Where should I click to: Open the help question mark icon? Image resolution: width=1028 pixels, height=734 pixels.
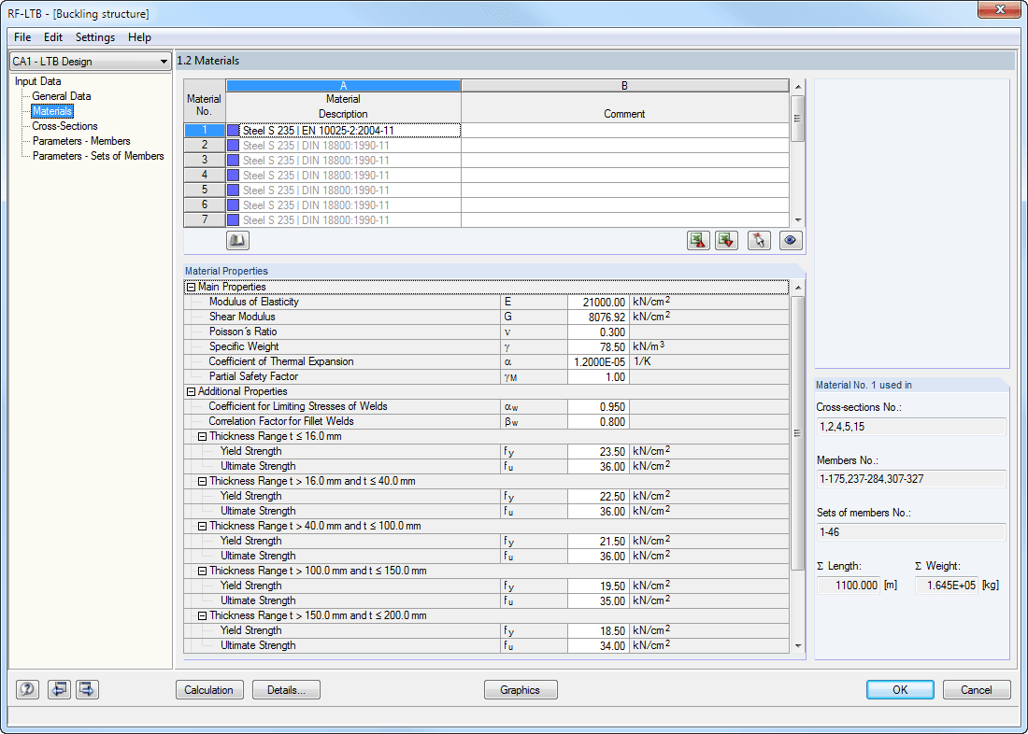[x=27, y=689]
